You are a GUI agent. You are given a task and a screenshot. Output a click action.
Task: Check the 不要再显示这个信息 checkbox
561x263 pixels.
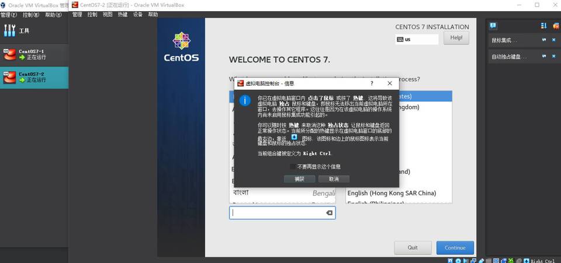tap(293, 167)
